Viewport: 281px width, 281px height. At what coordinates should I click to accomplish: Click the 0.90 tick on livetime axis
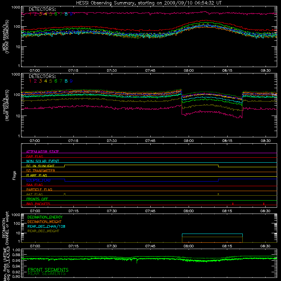(x=16, y=276)
